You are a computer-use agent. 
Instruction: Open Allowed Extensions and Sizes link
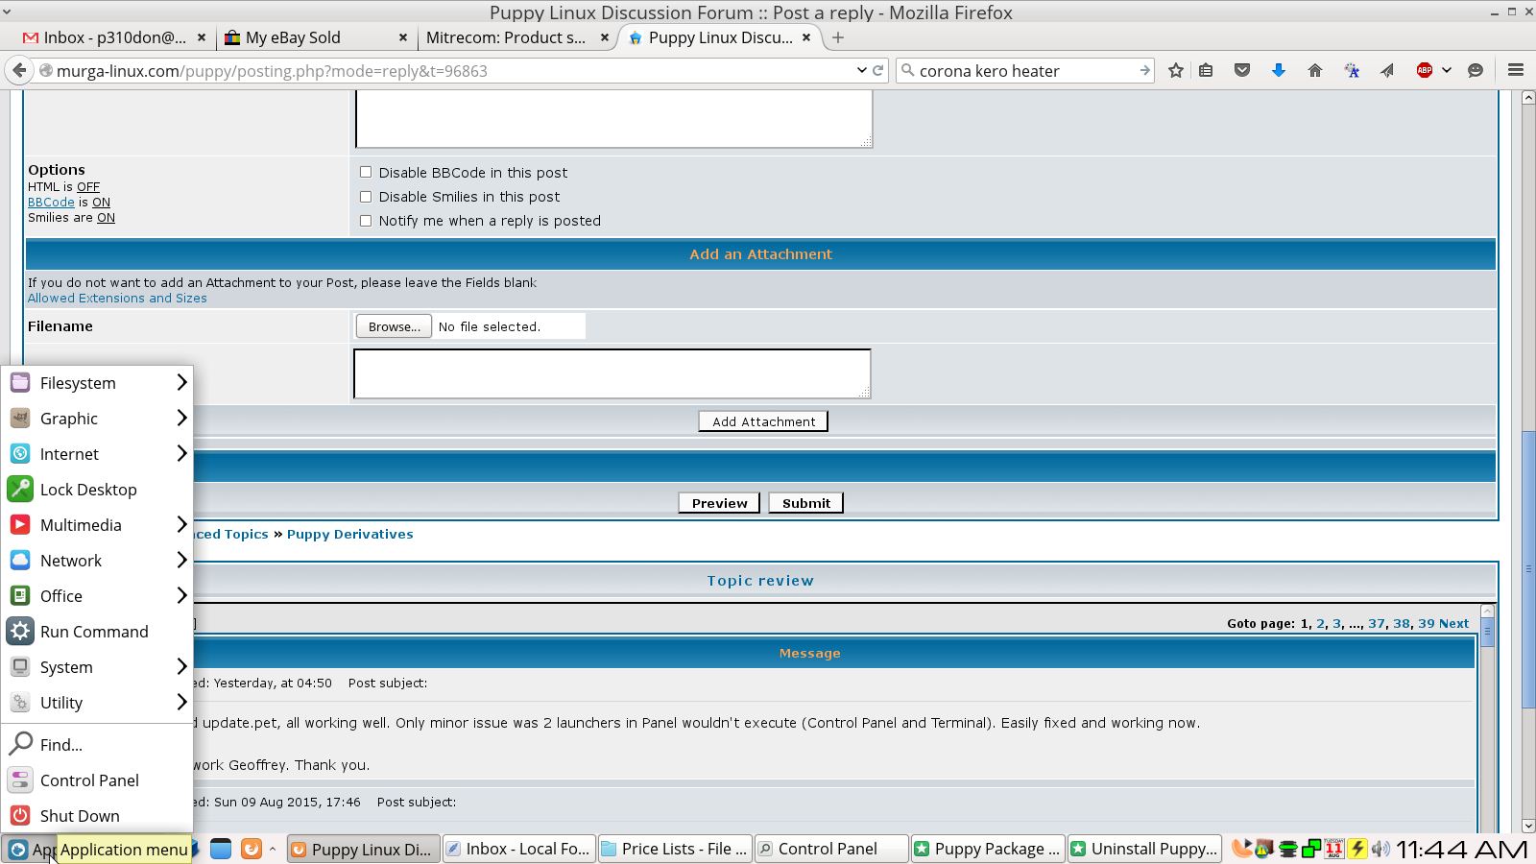[x=117, y=299]
